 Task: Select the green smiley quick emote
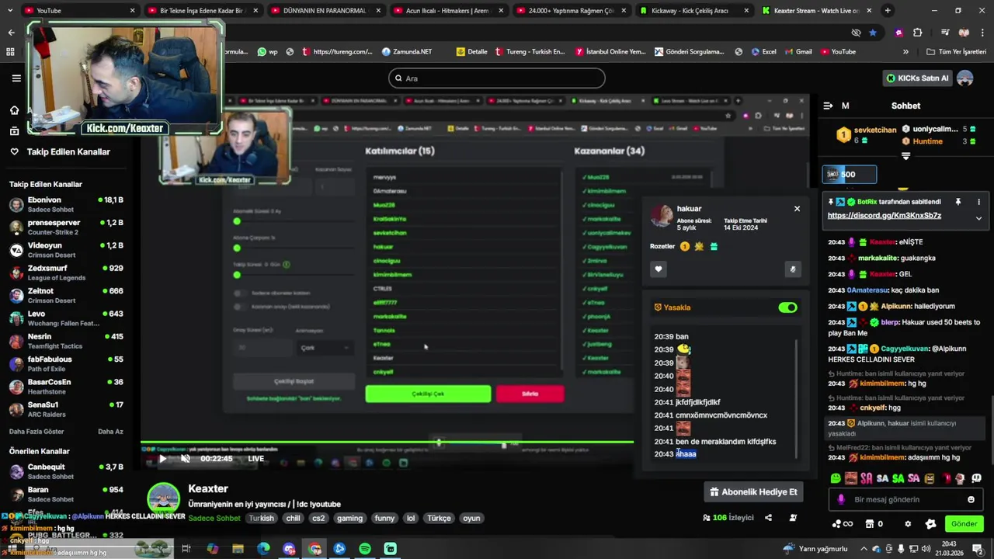coord(836,479)
